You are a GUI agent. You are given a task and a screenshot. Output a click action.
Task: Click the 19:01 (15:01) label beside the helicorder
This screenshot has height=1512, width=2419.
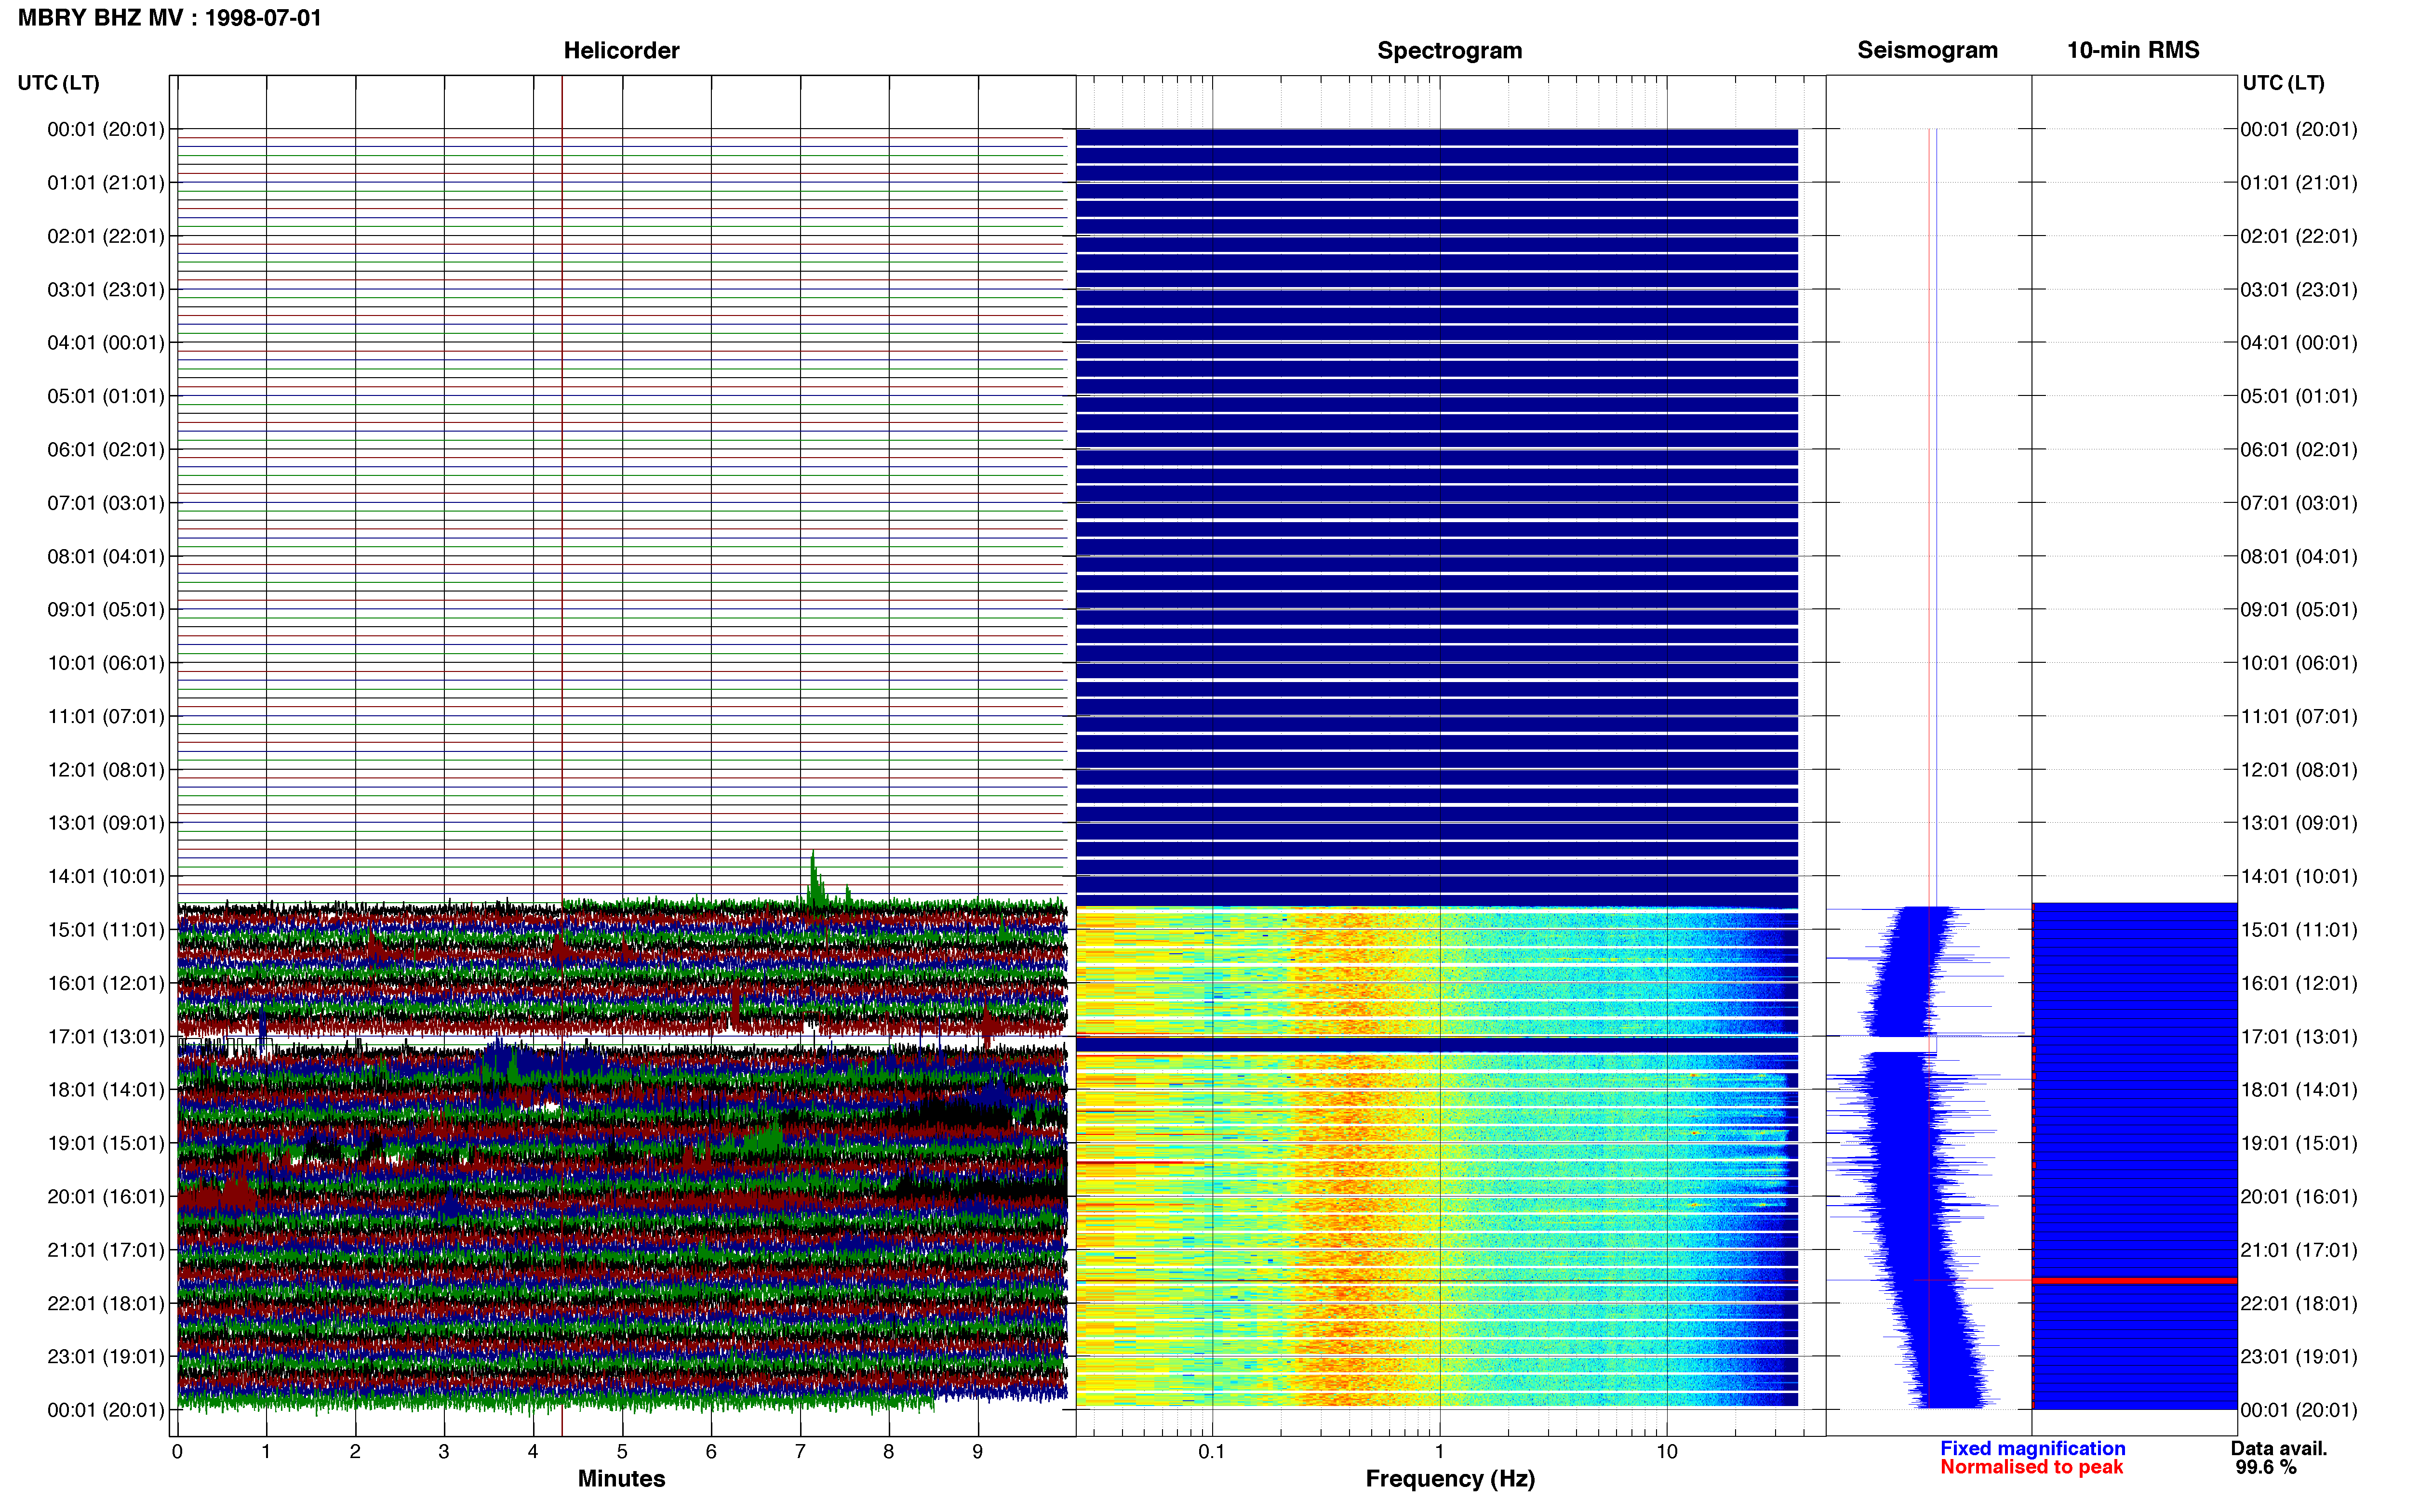pyautogui.click(x=106, y=1143)
